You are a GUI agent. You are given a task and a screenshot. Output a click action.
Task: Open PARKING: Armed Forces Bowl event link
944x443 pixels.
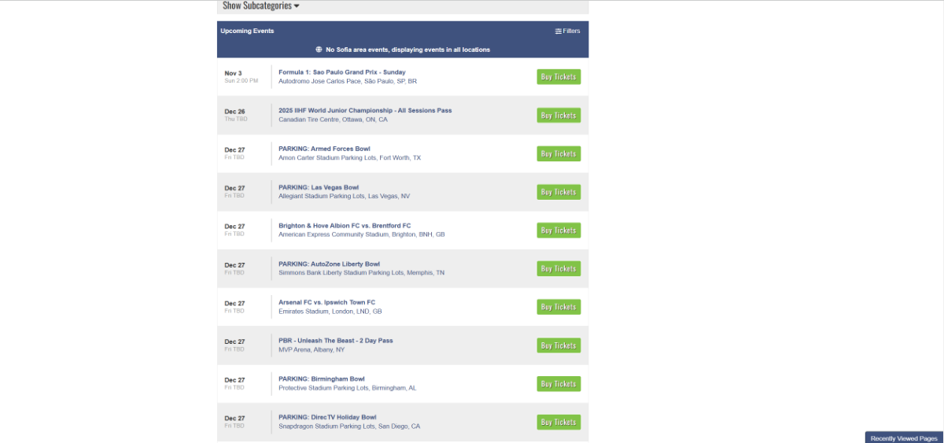click(324, 149)
